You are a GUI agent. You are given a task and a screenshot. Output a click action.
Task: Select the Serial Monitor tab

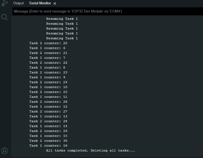[40, 3]
